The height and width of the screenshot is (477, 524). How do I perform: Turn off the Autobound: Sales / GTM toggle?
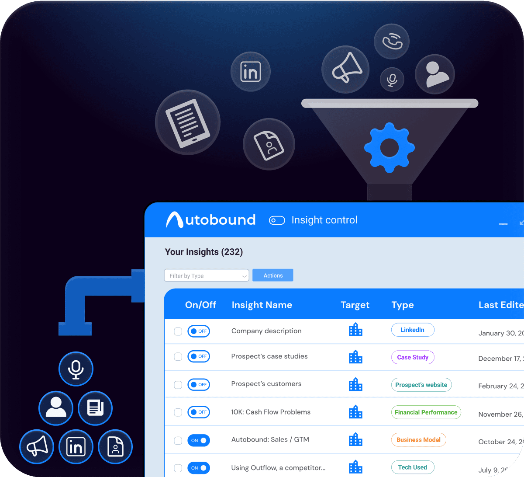click(199, 440)
